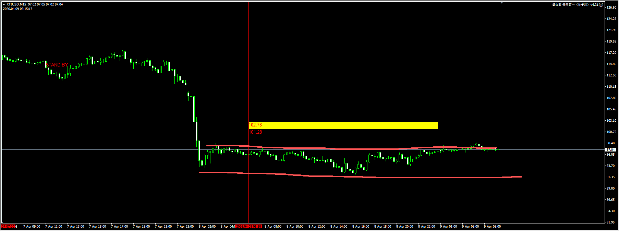Click the 81.95 price scale label
This screenshot has height=231, width=619.
610,222
